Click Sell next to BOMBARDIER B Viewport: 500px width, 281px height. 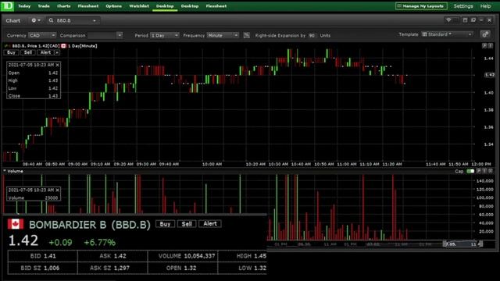(x=187, y=224)
